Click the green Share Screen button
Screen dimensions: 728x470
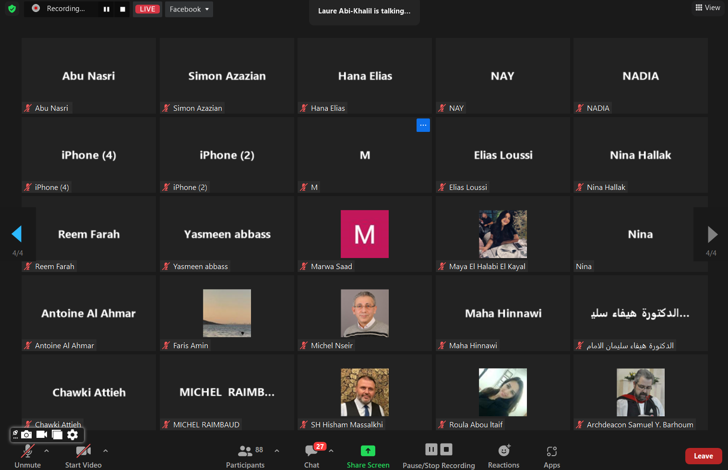coord(368,456)
